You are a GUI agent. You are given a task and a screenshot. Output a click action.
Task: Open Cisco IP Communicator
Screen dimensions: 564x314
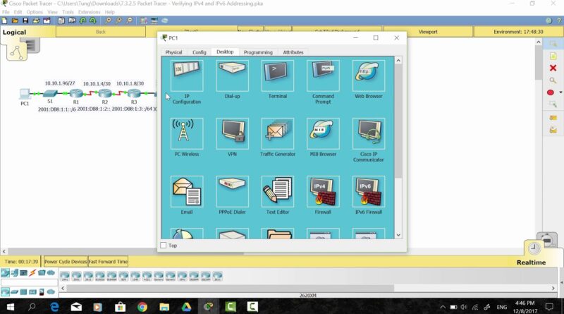[369, 133]
